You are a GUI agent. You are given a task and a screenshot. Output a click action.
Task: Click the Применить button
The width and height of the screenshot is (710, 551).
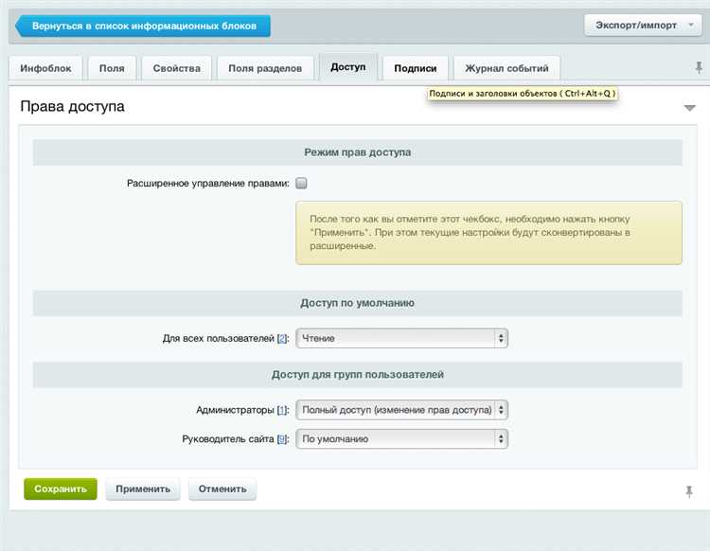143,489
